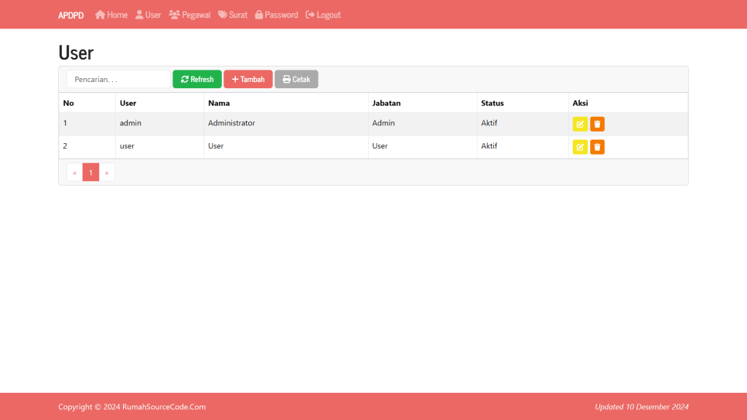Click the Nama column header
This screenshot has height=420, width=747.
point(219,103)
